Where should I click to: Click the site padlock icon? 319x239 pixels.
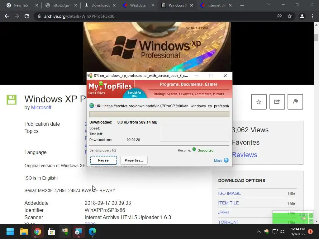click(x=39, y=16)
